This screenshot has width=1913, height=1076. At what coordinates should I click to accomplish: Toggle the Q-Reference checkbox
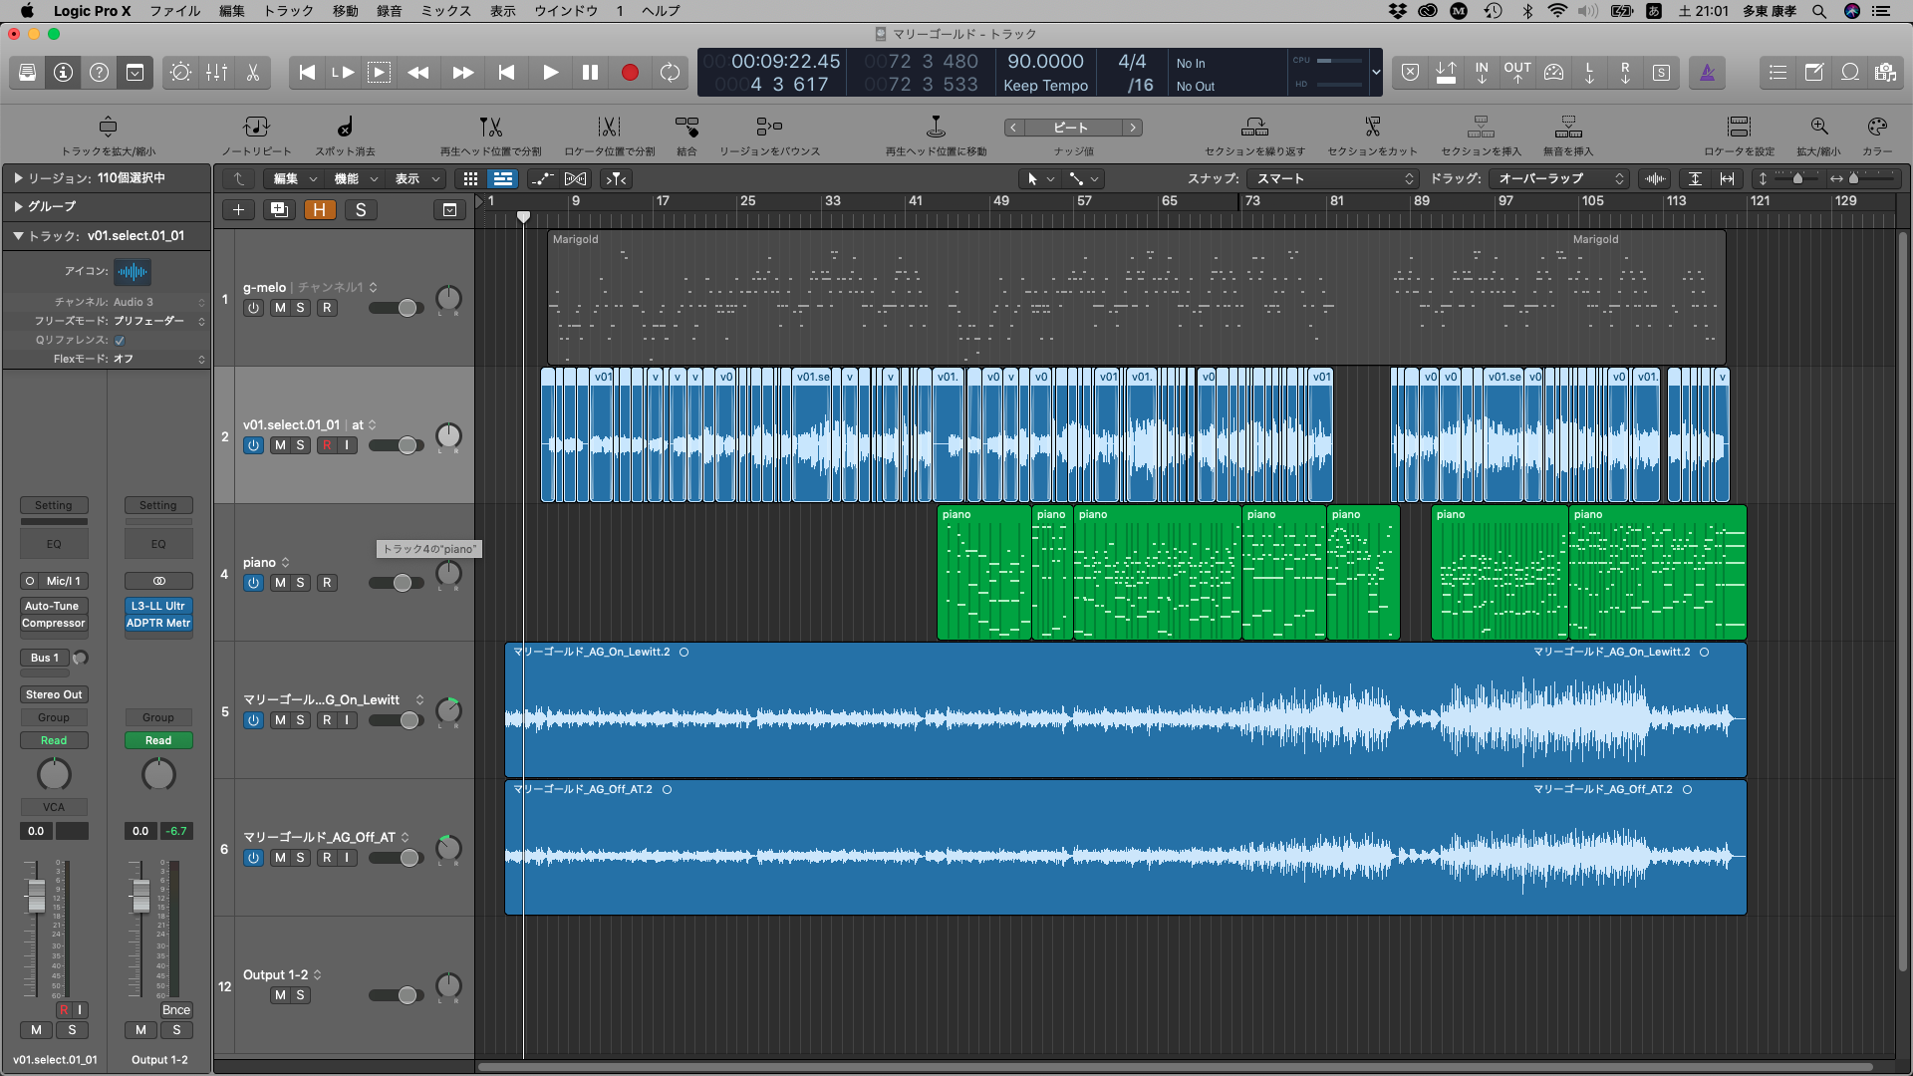pyautogui.click(x=120, y=340)
